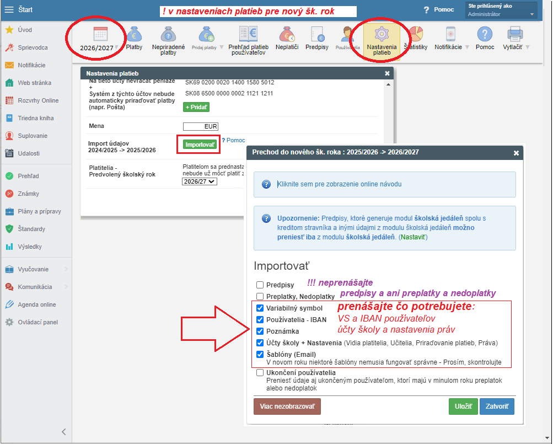
Task: Open Triedna kniha in the sidebar
Action: pos(36,118)
